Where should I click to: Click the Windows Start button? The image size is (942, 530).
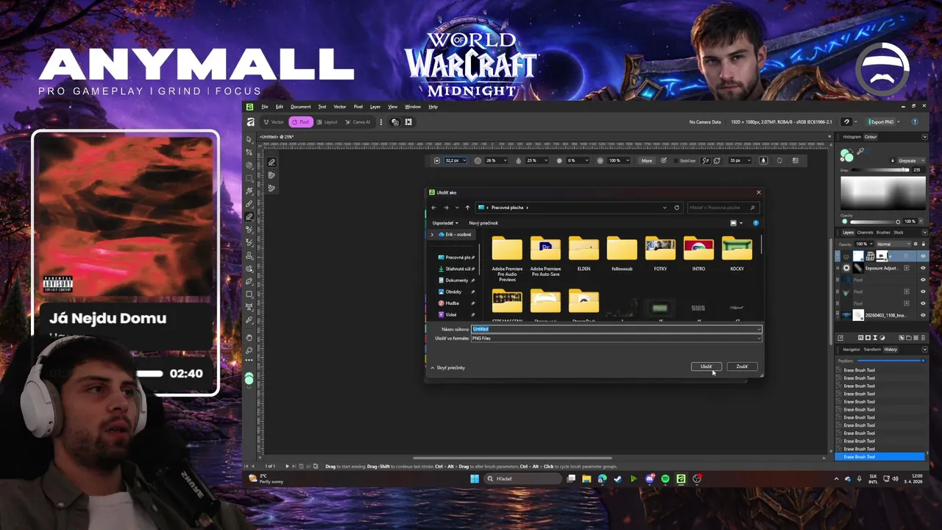pos(475,478)
